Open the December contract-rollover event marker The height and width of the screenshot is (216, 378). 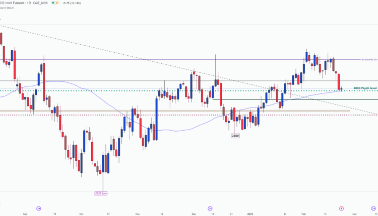pos(209,208)
